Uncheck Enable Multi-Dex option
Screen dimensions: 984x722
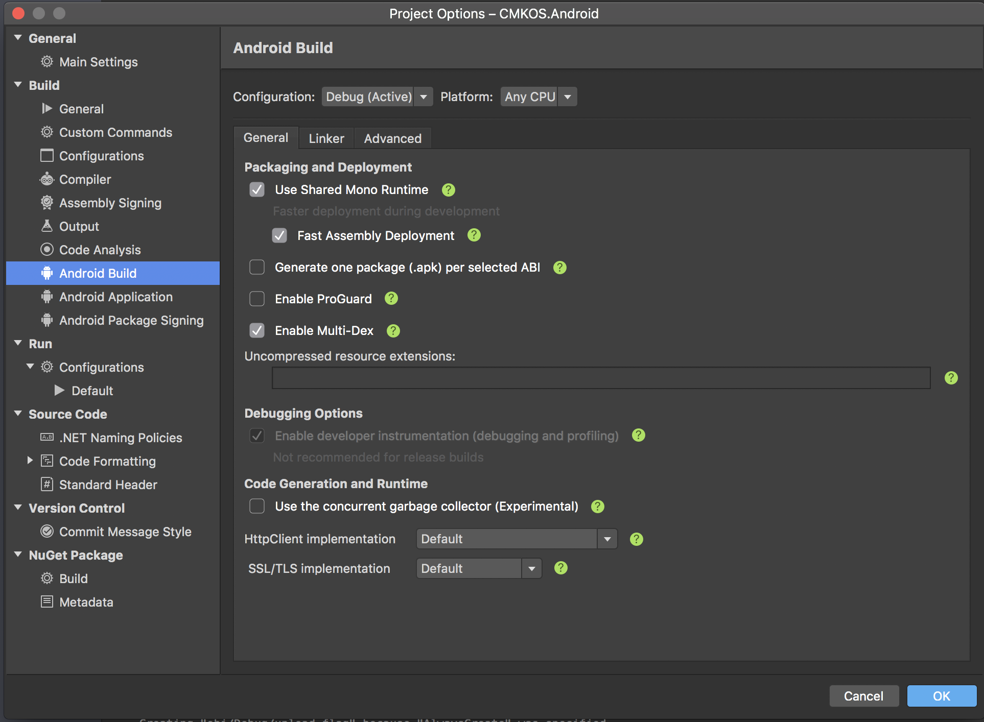point(257,330)
